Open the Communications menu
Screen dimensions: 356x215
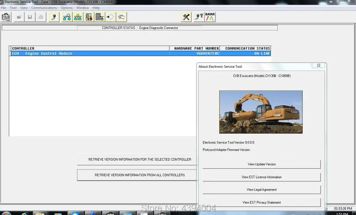click(44, 8)
